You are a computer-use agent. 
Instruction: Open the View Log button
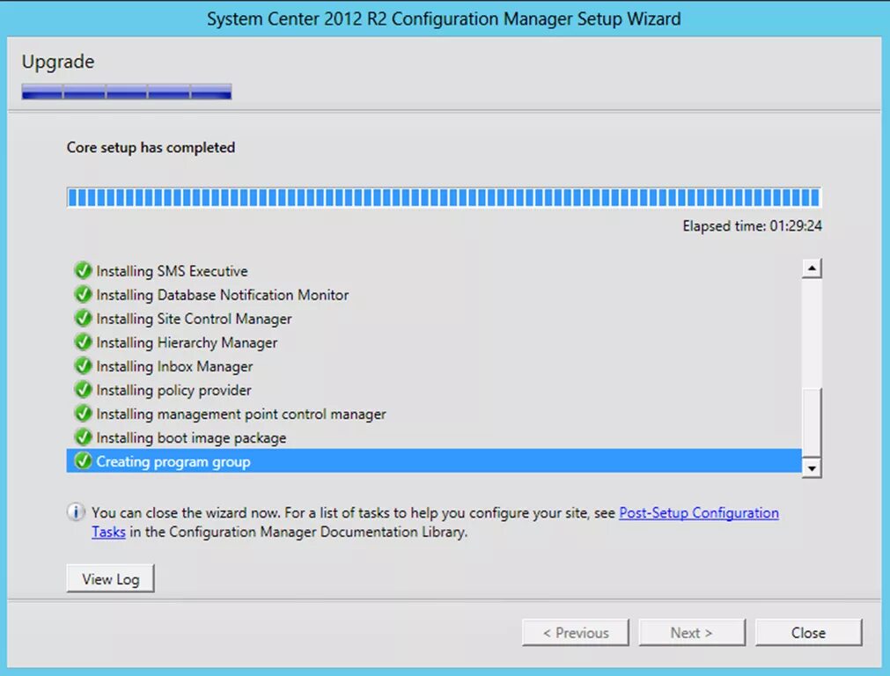coord(110,579)
